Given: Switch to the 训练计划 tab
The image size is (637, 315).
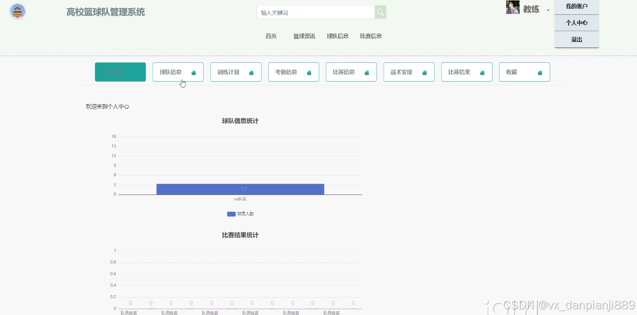Looking at the screenshot, I should 236,72.
